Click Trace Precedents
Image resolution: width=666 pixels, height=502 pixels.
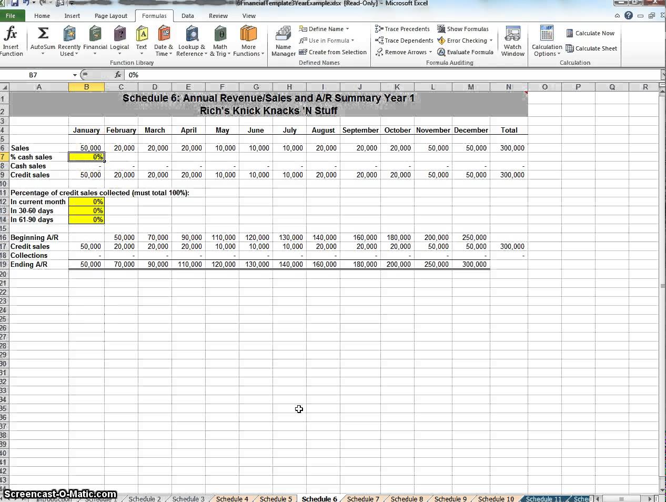pos(402,29)
